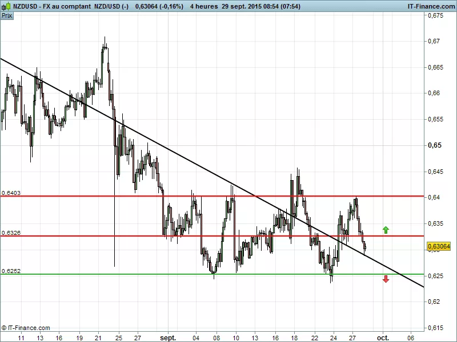Click the quote value 0,63064 (-0,16%) in header

159,6
